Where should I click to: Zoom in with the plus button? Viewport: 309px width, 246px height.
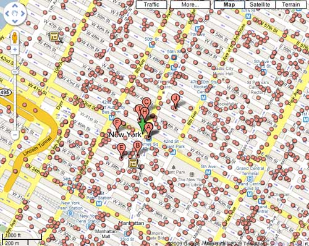[15, 49]
